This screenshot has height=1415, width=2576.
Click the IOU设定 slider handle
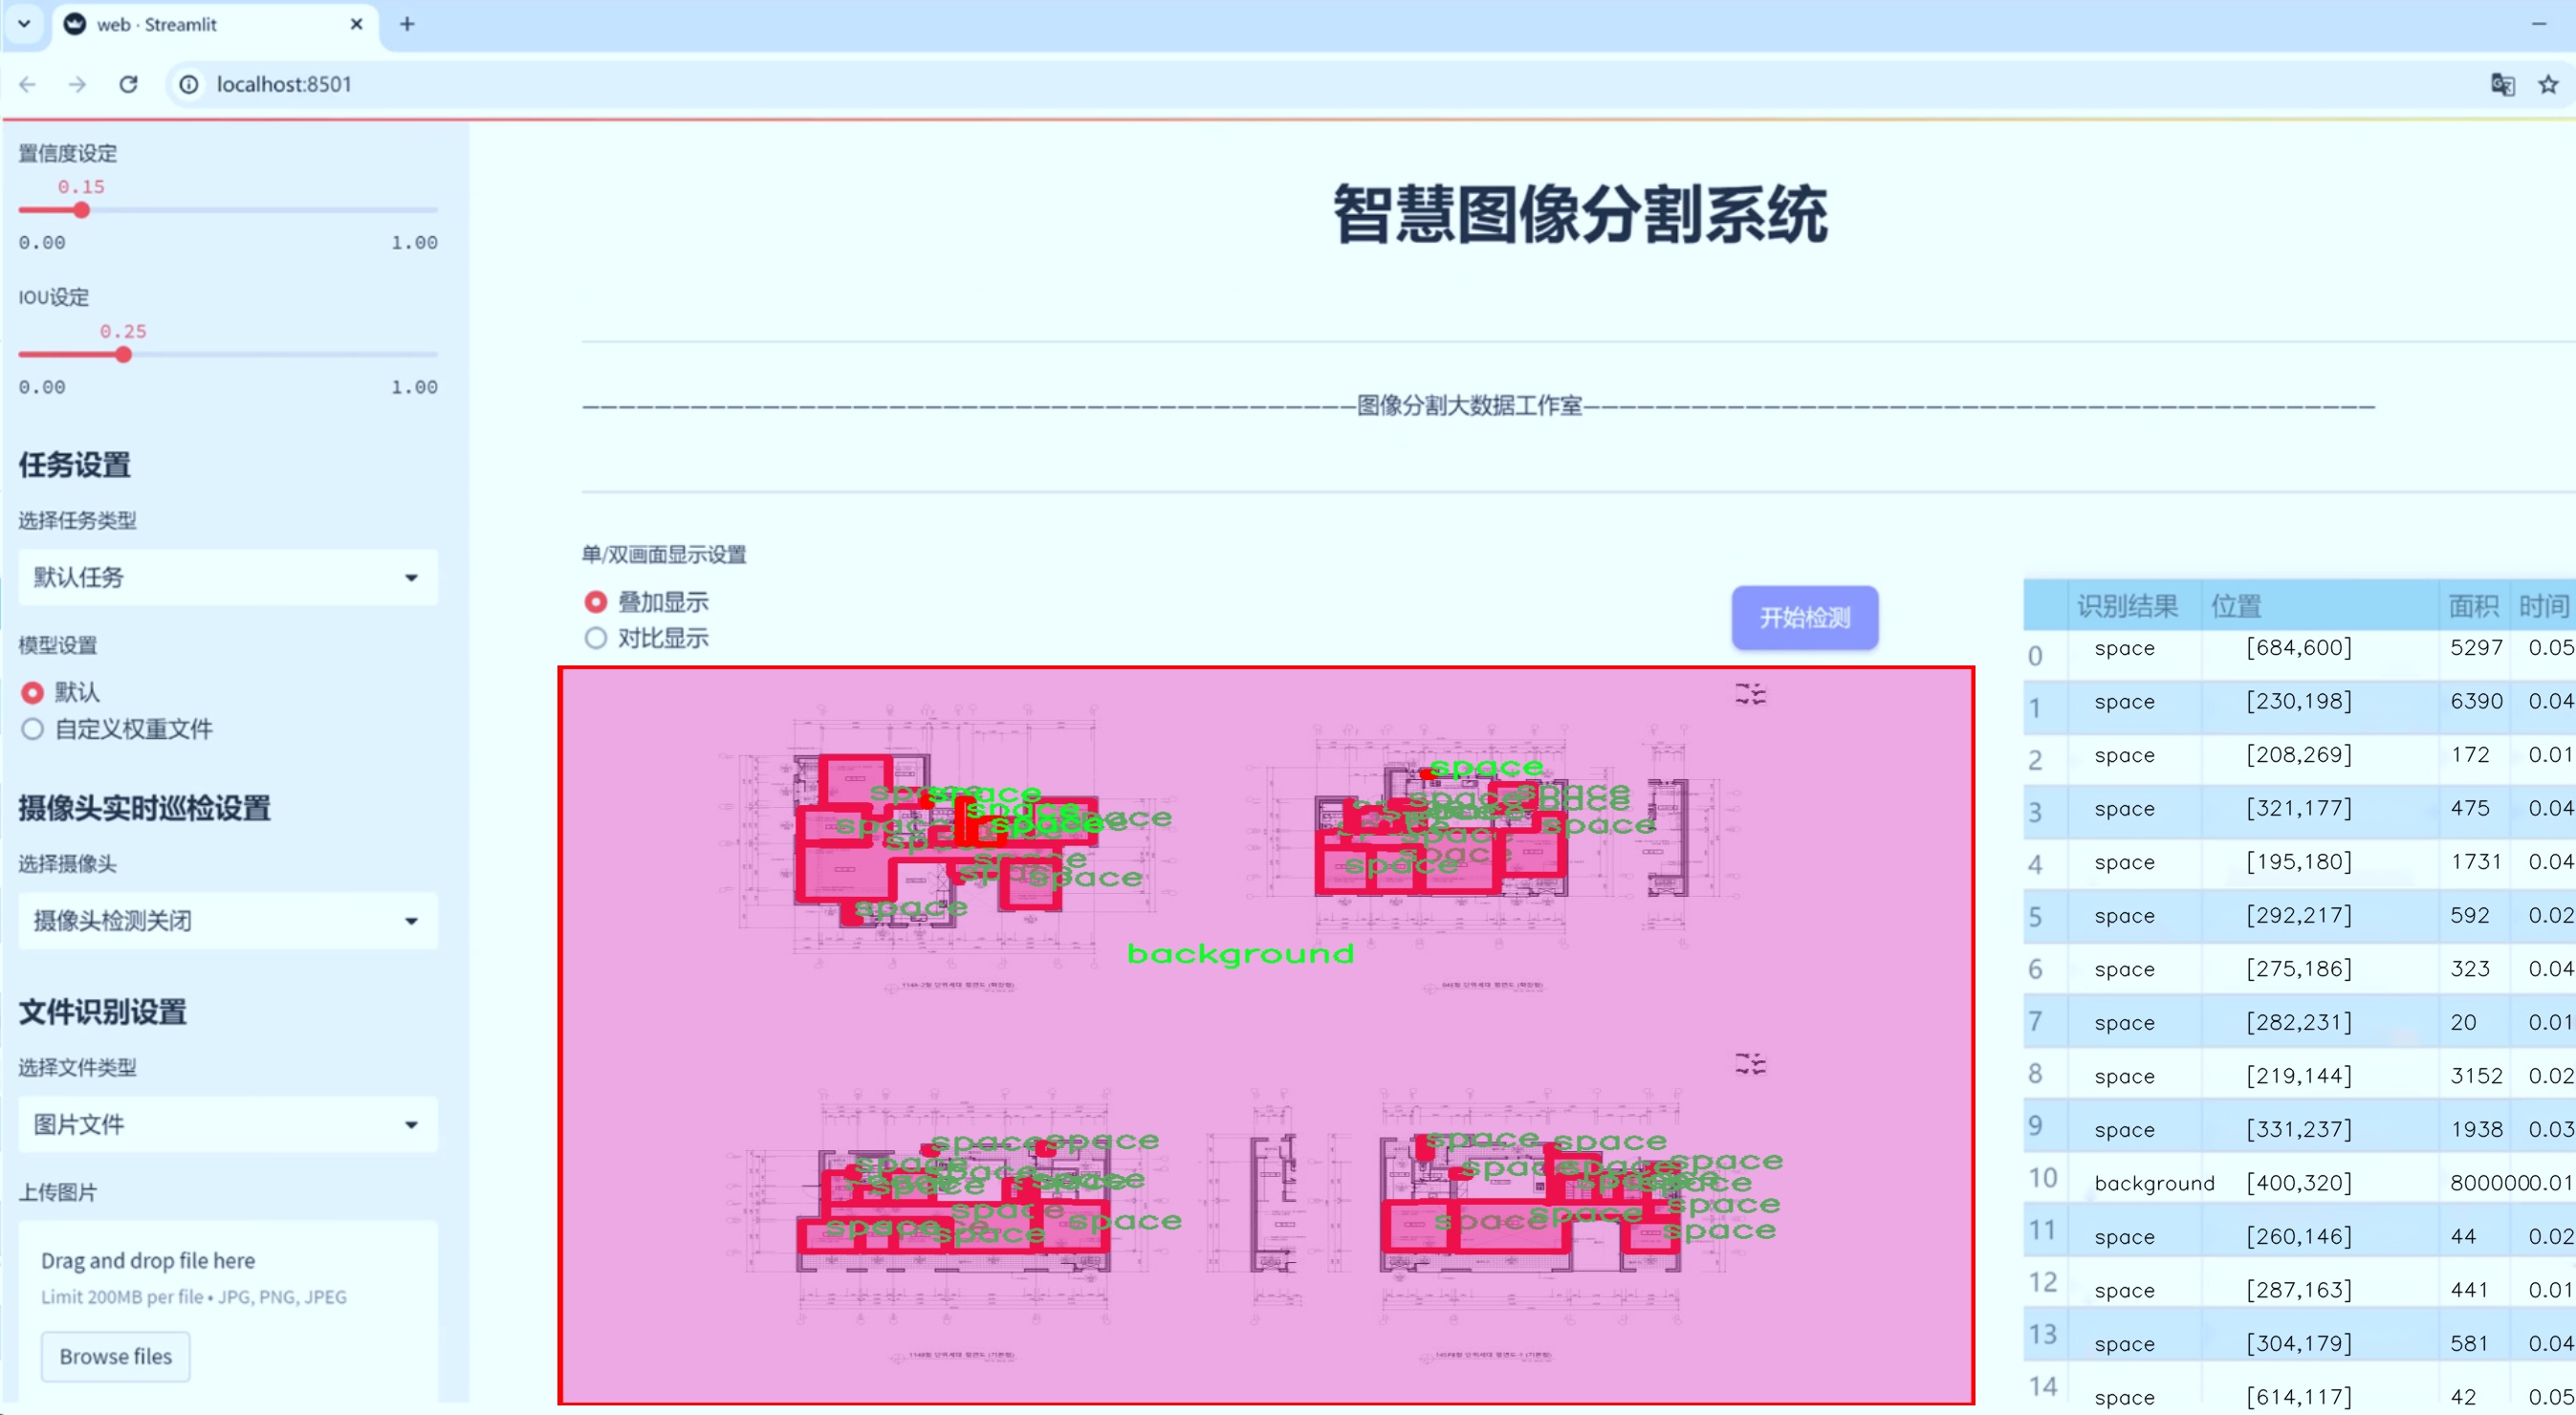(123, 355)
